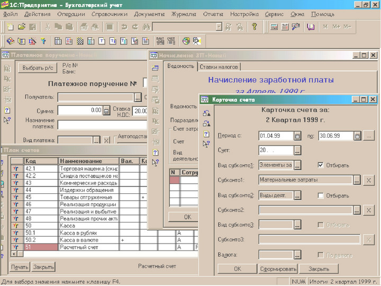Click the Счет input field showing 20
The height and width of the screenshot is (286, 381).
pyautogui.click(x=276, y=150)
